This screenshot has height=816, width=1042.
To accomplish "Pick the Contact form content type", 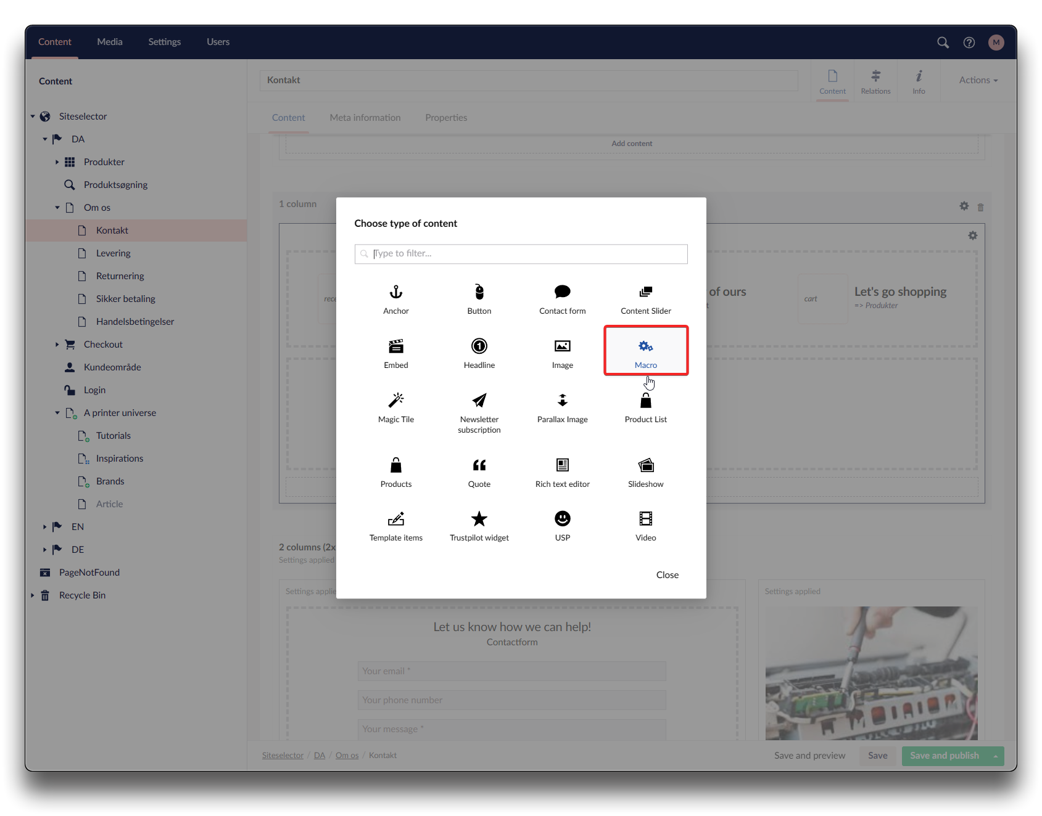I will [562, 300].
